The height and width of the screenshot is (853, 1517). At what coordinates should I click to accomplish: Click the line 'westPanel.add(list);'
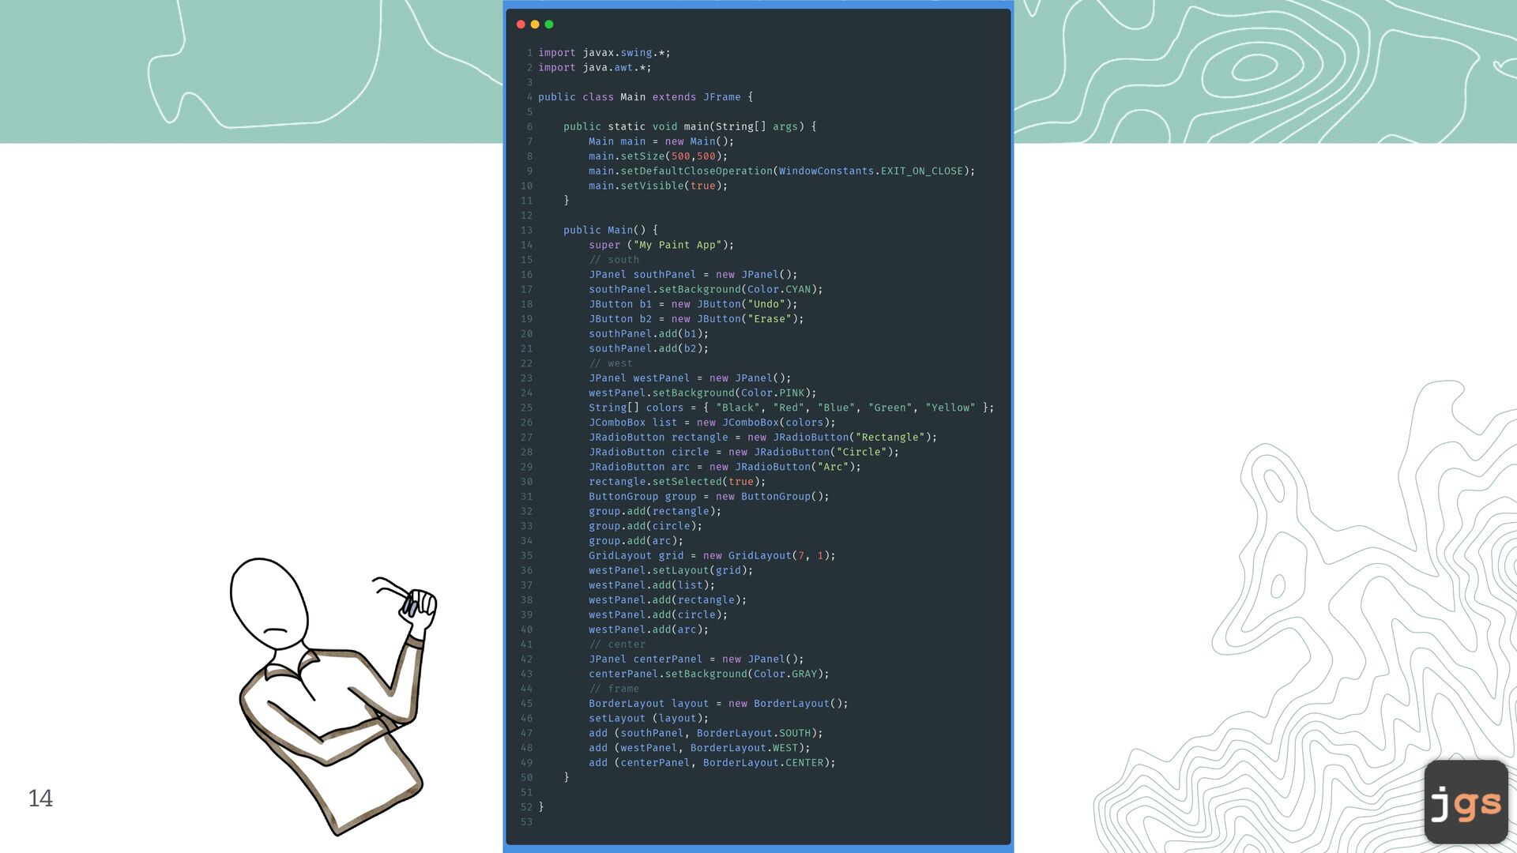(x=652, y=585)
